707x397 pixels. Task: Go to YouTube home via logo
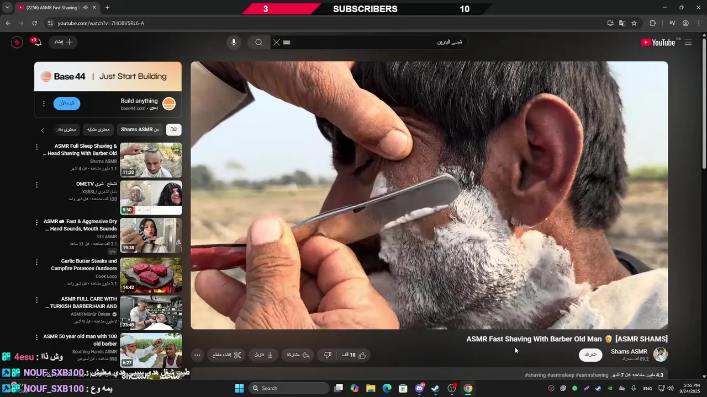(658, 42)
